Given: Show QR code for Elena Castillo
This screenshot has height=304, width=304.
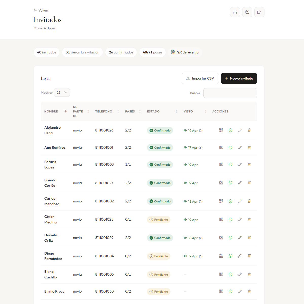Looking at the screenshot, I should tap(221, 274).
